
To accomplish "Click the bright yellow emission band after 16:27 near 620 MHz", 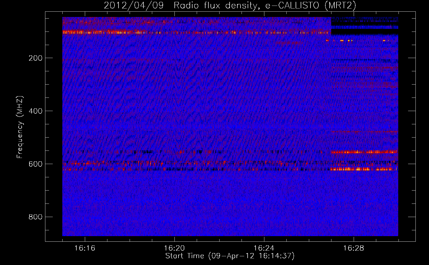I will 364,169.
